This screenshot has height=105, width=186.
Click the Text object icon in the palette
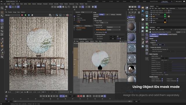click(147, 20)
